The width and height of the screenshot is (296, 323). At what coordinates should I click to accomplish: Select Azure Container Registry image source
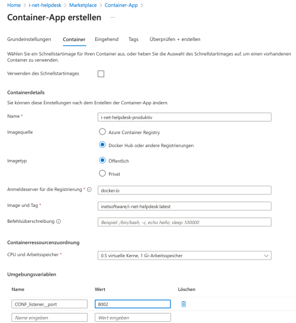[102, 132]
